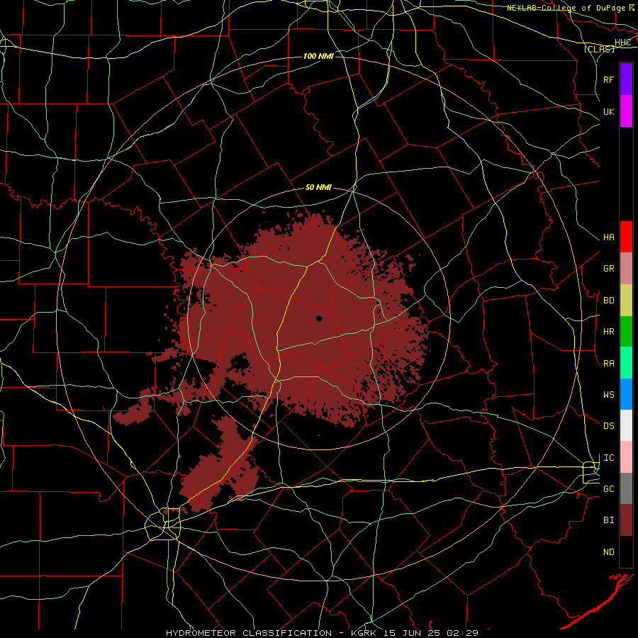
Task: Click the WS legend label
Action: [608, 394]
